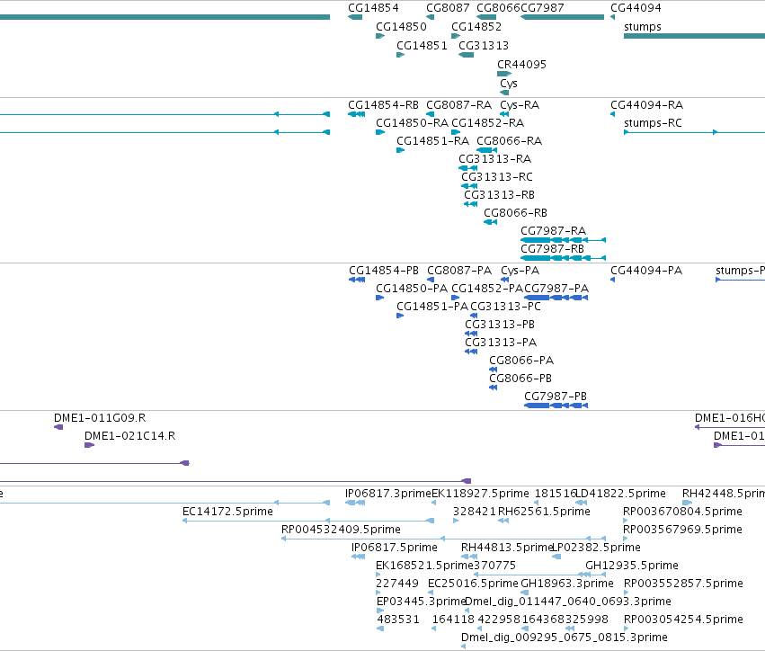The image size is (765, 651).
Task: Select transcript Cys-RA
Action: [x=520, y=105]
